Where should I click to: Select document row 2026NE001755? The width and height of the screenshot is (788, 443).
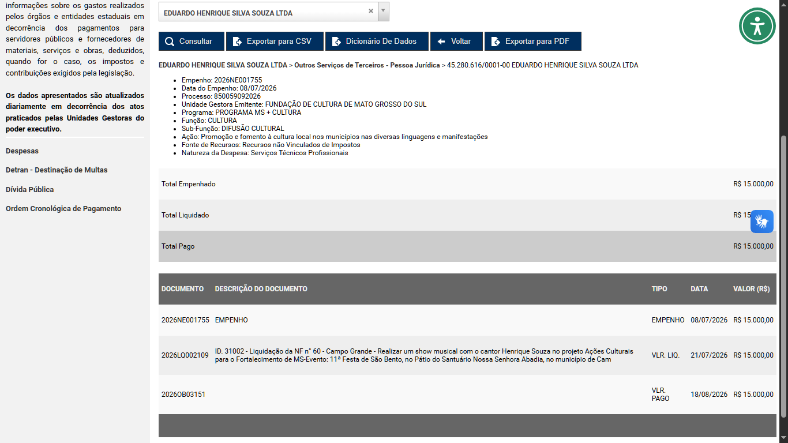467,320
